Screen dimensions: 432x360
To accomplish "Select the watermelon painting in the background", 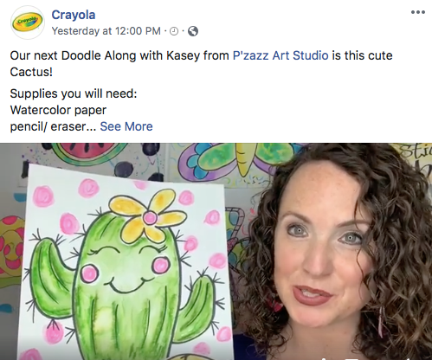I will (87, 154).
